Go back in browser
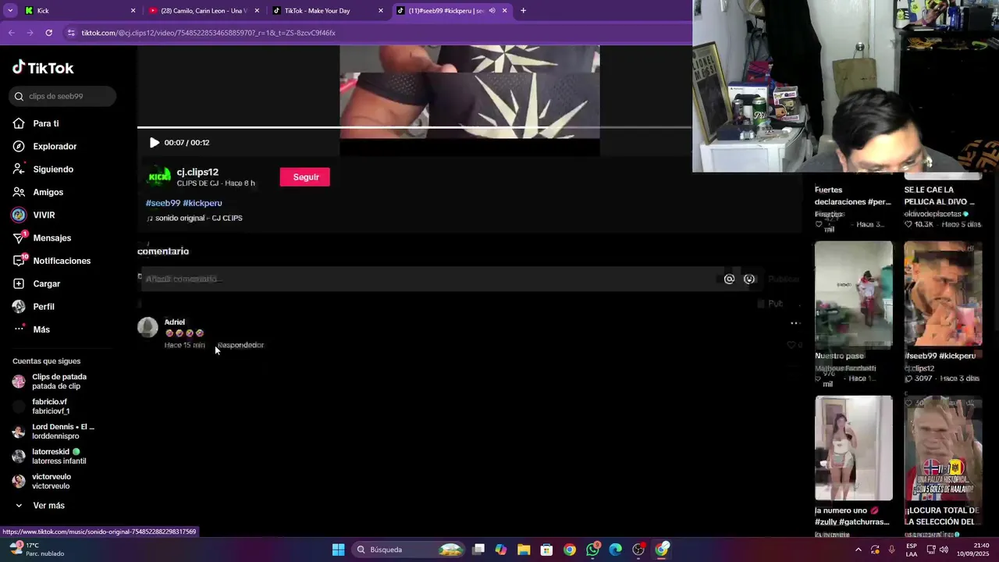 [11, 33]
